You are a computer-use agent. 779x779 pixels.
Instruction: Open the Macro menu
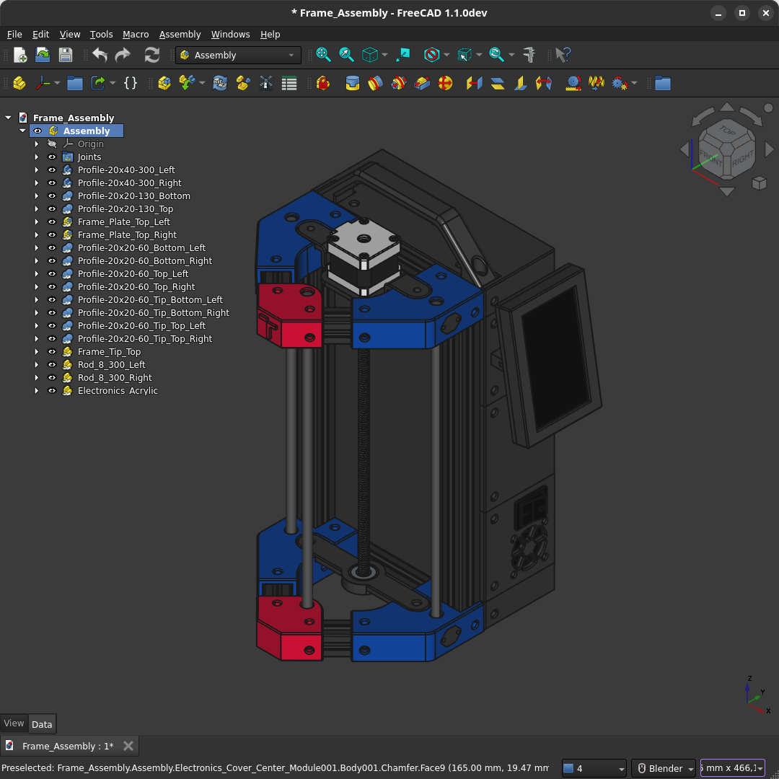point(136,35)
